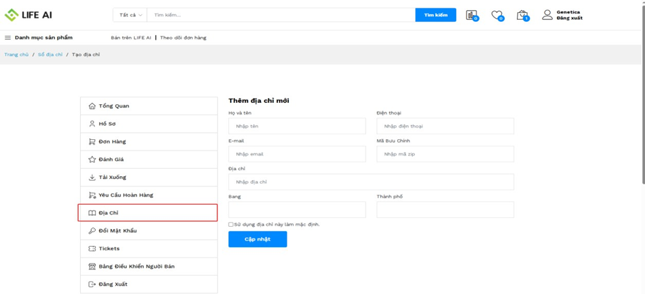Viewport: 645px width, 294px height.
Task: Open the Theo dõi đơn hàng link
Action: [x=183, y=38]
